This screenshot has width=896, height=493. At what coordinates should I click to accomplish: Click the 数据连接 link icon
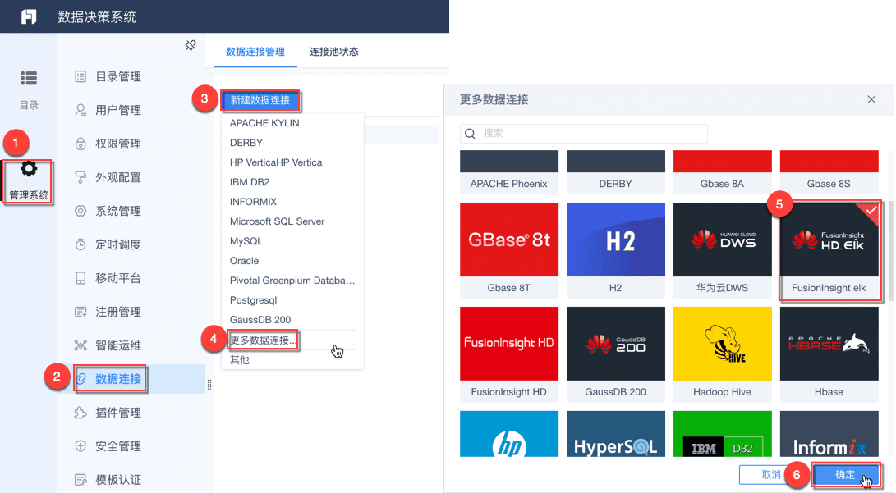tap(80, 379)
